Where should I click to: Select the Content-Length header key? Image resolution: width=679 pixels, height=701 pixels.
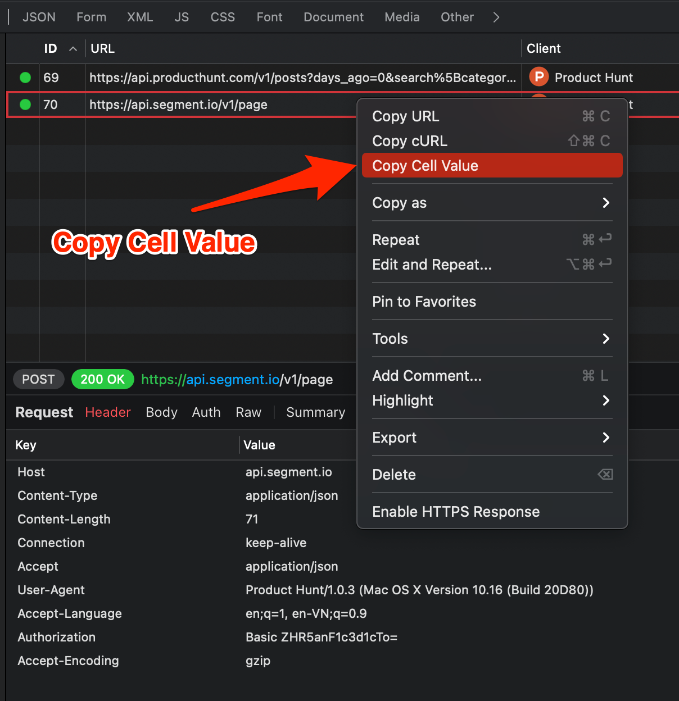[x=64, y=520]
